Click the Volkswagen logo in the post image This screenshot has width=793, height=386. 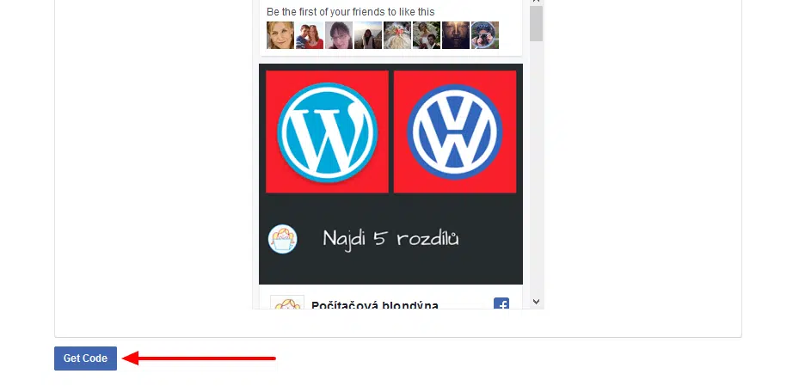tap(455, 132)
